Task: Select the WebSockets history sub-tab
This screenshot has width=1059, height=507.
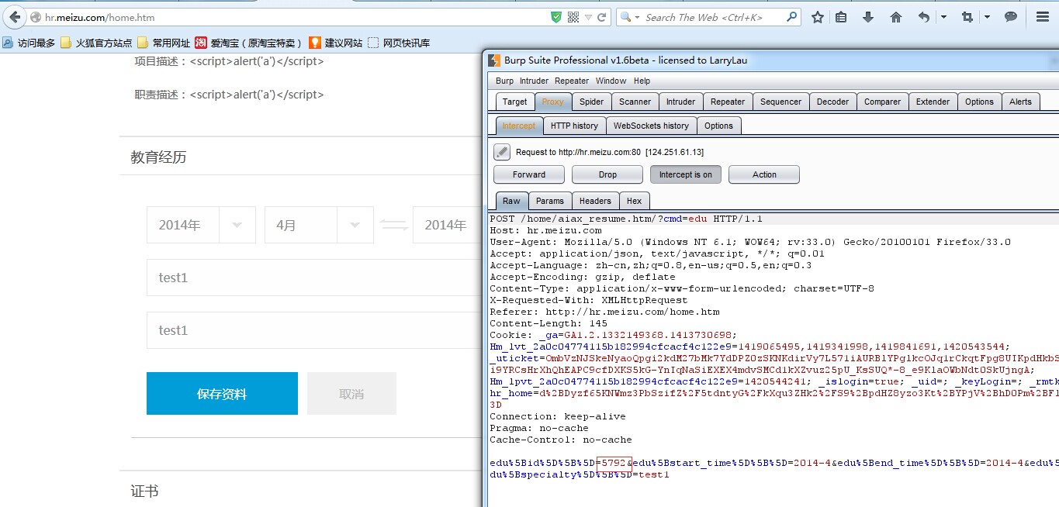Action: [x=651, y=126]
